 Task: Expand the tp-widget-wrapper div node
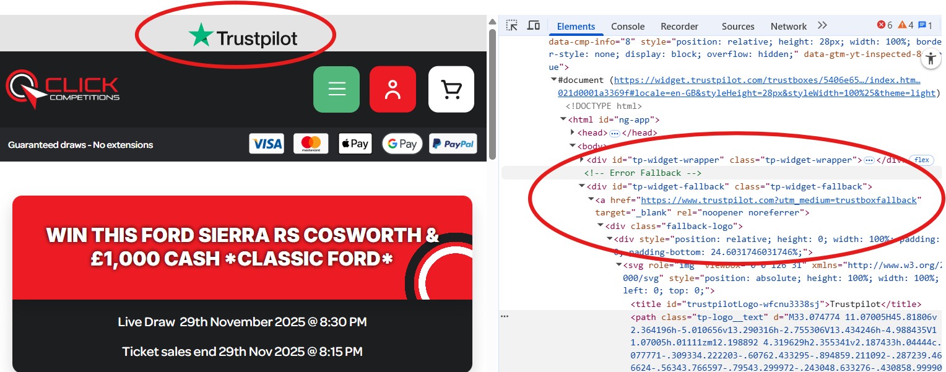(582, 160)
